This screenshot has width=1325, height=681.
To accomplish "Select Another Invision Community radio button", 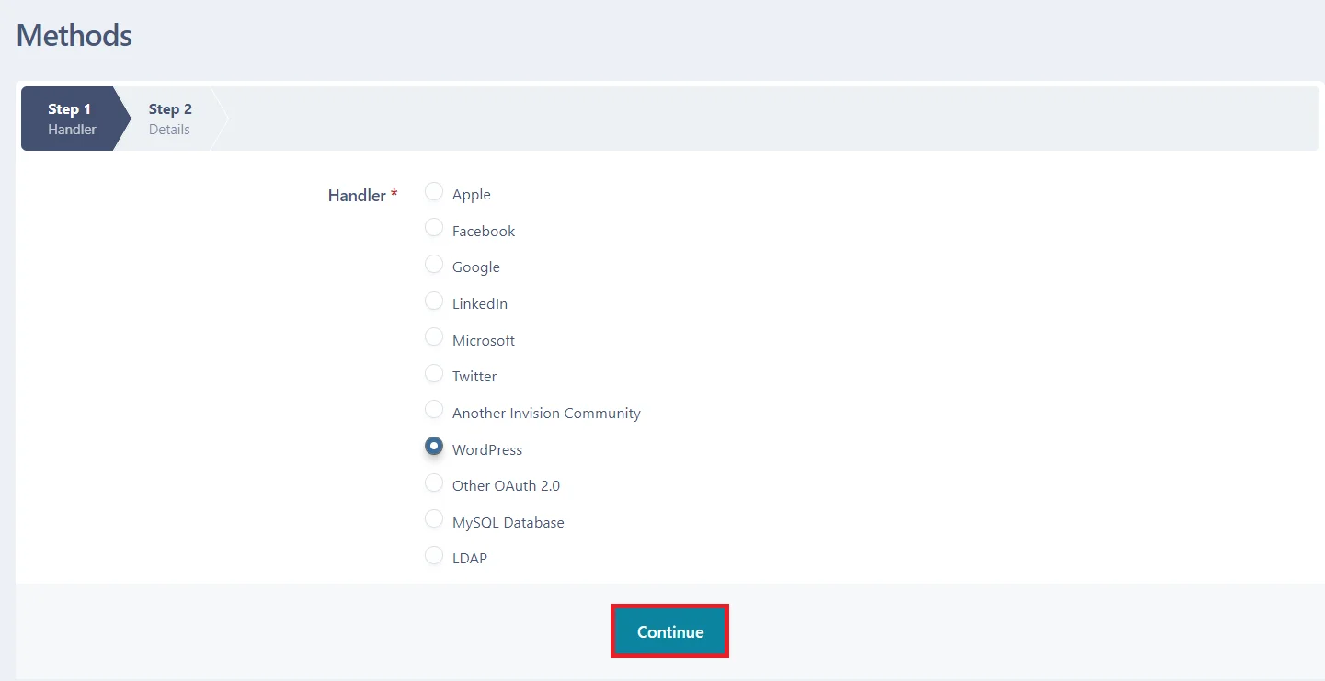I will [434, 410].
